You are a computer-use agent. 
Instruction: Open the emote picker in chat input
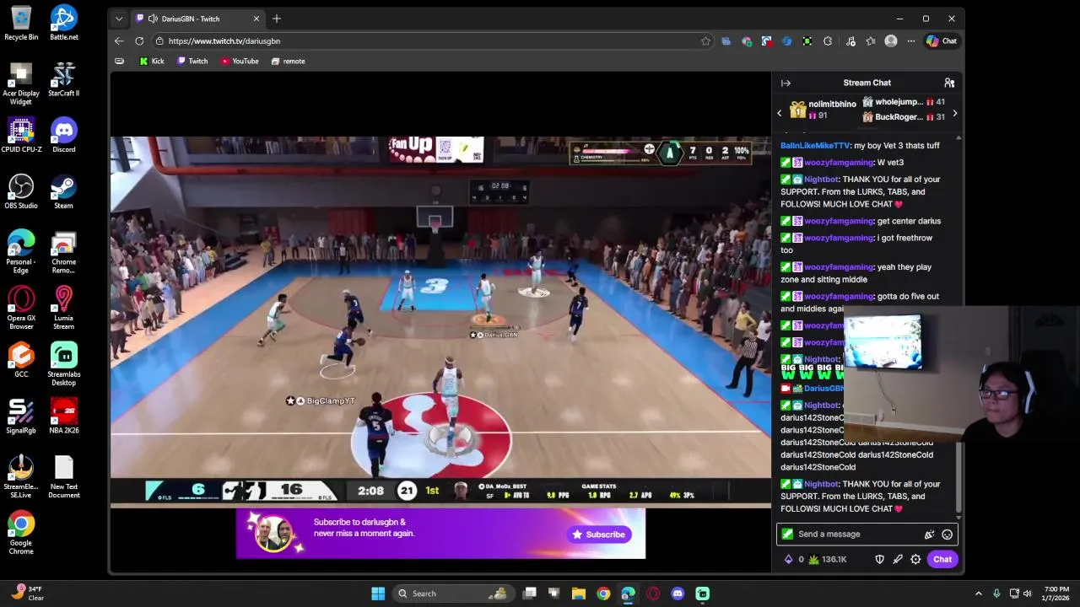tap(947, 534)
